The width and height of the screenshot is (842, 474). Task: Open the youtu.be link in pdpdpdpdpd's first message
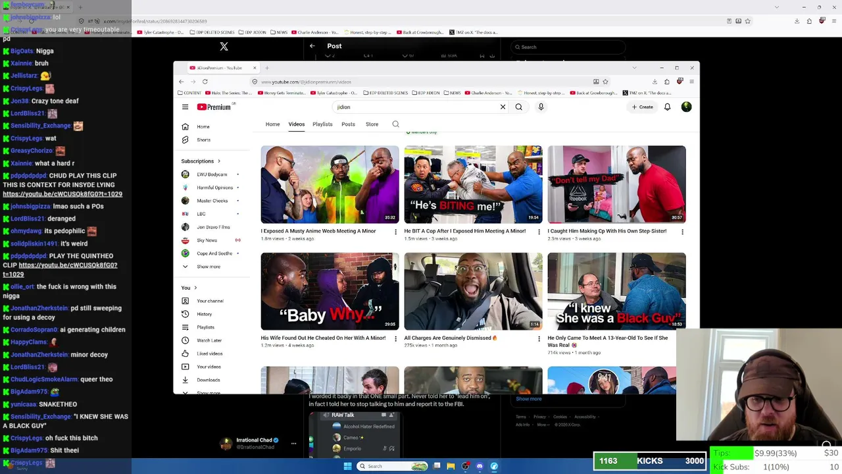(62, 194)
